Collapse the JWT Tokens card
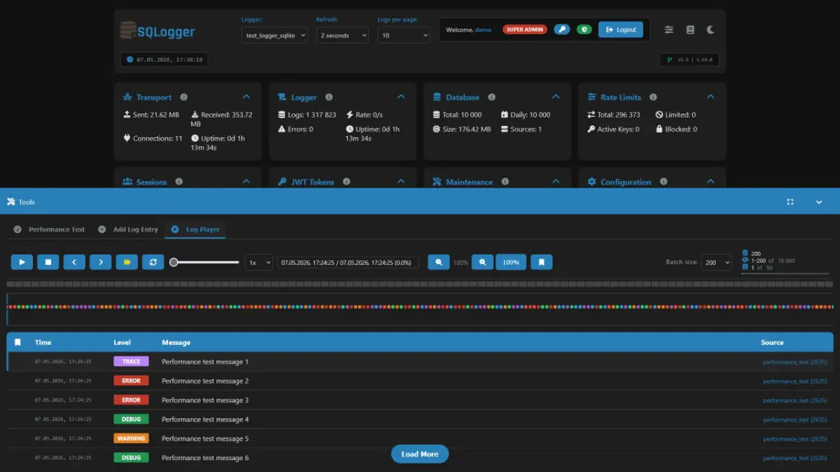The image size is (840, 472). coord(401,182)
